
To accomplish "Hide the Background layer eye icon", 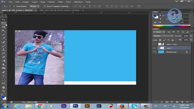I will pyautogui.click(x=155, y=52).
